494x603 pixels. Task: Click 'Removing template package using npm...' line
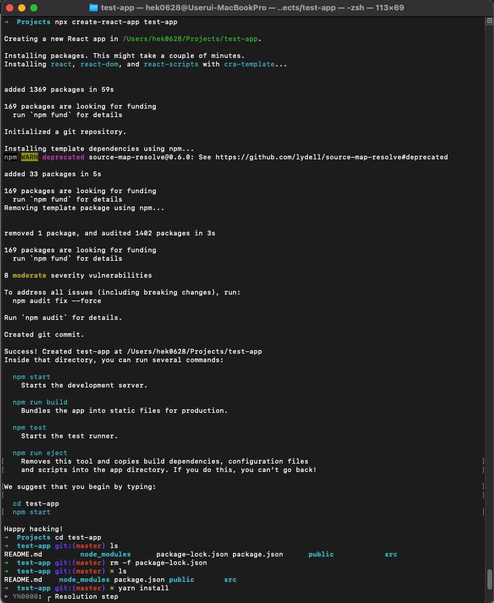(85, 208)
